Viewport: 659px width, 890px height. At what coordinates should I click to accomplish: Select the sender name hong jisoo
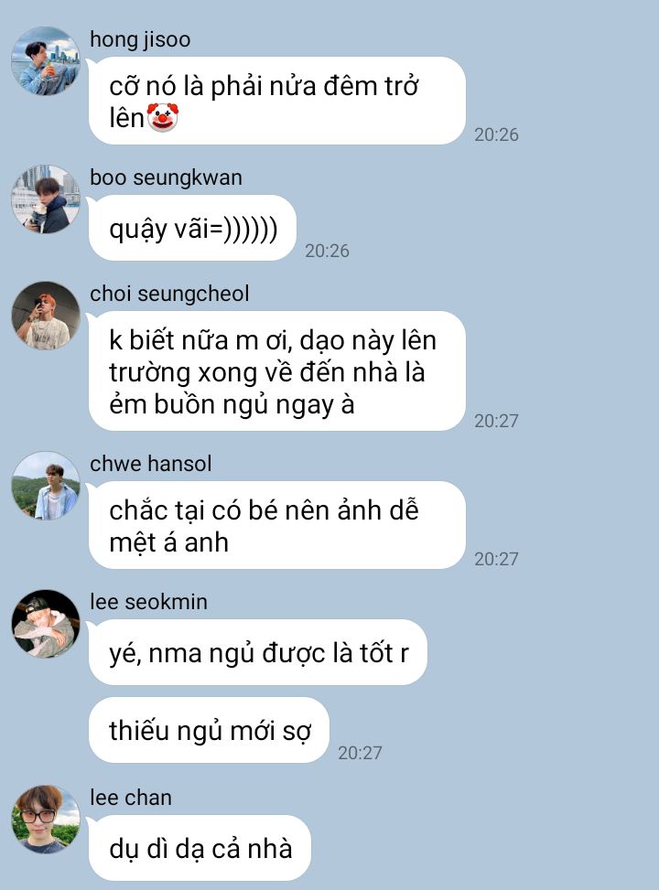[140, 39]
